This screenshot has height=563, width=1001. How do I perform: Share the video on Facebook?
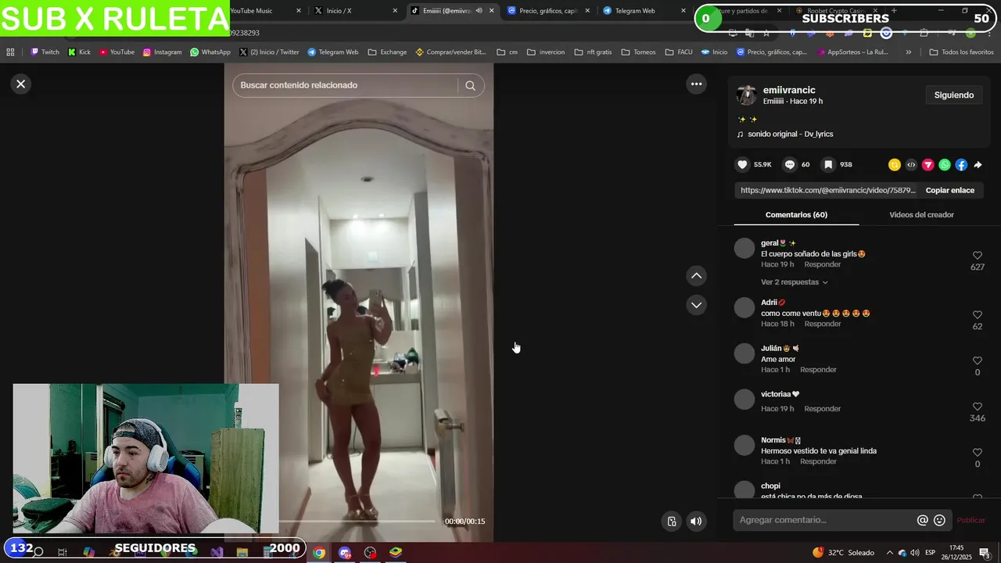click(x=961, y=164)
